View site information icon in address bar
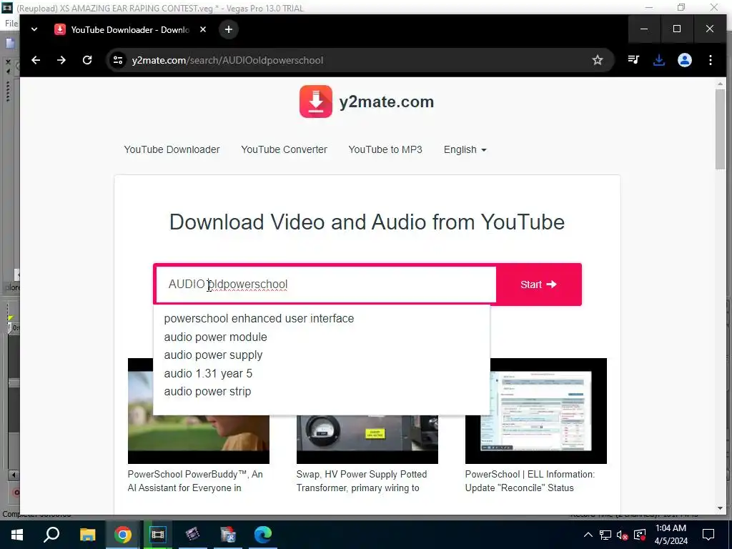 118,60
